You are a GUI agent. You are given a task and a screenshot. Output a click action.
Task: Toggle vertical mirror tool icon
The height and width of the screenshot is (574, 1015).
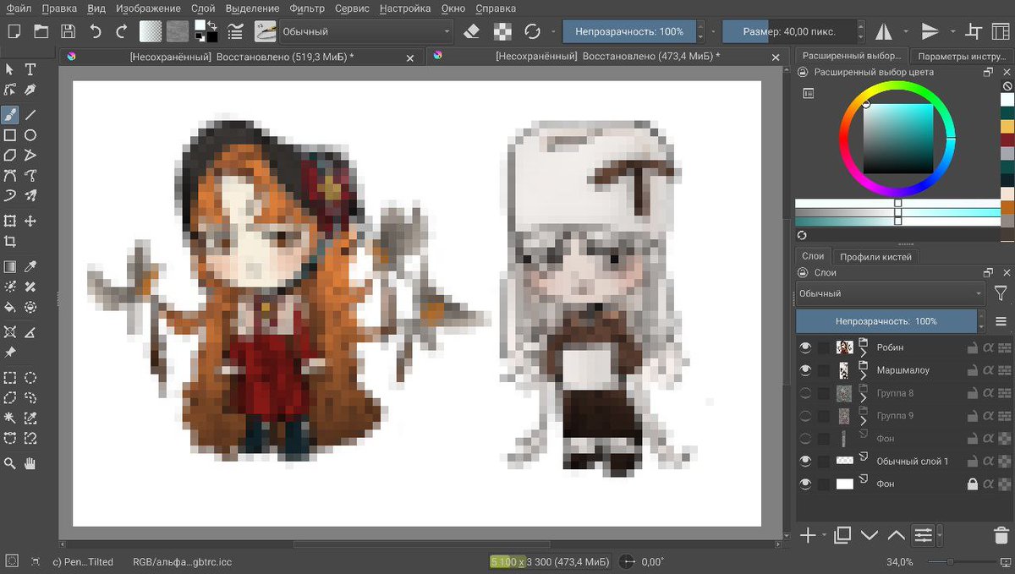930,31
